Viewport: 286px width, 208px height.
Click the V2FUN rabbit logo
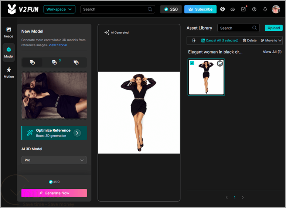pos(12,9)
